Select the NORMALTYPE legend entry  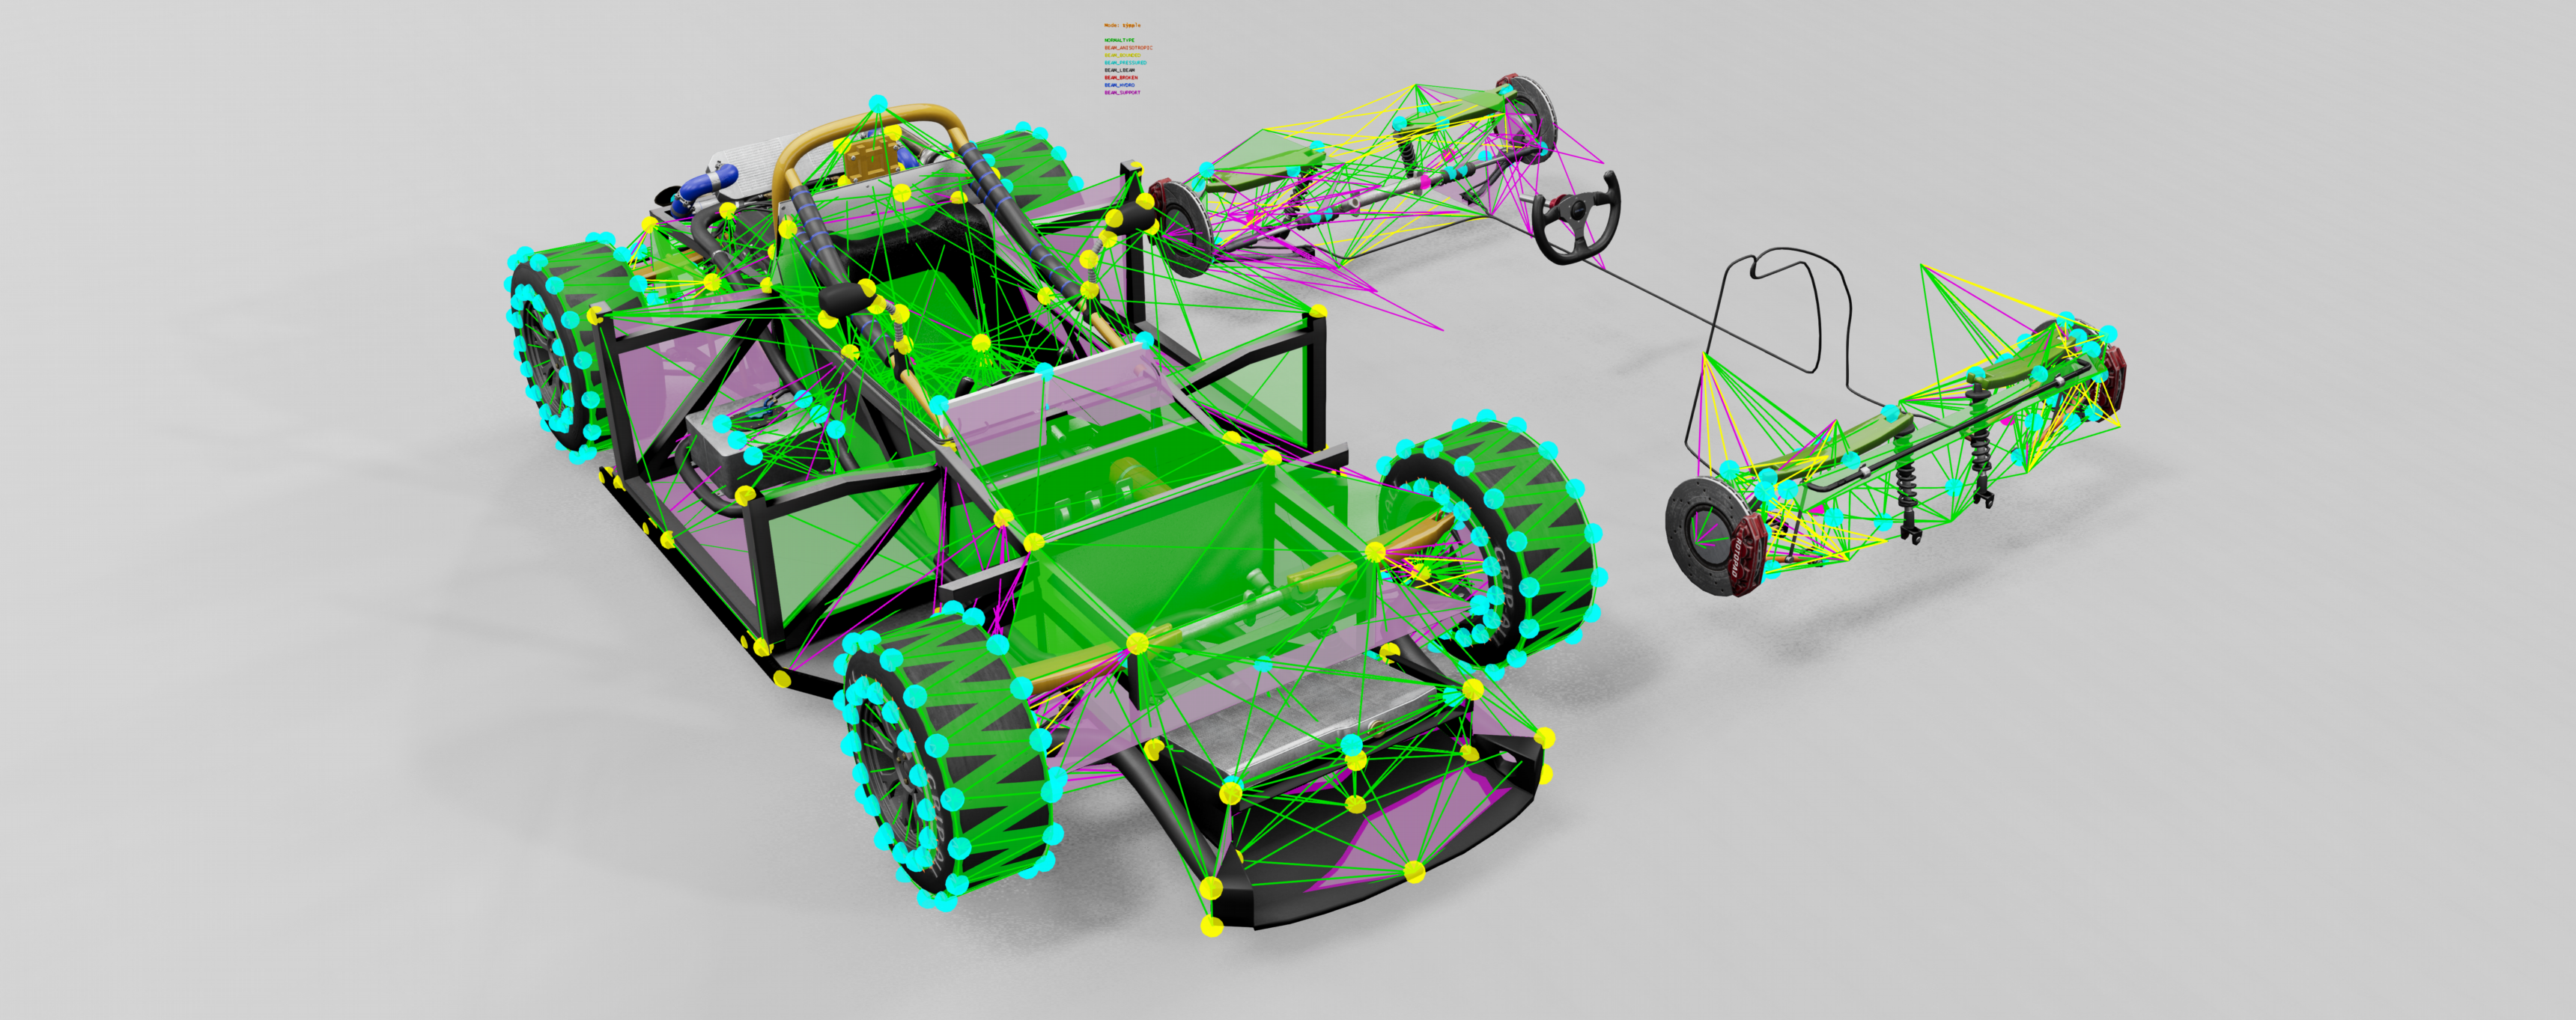1119,40
